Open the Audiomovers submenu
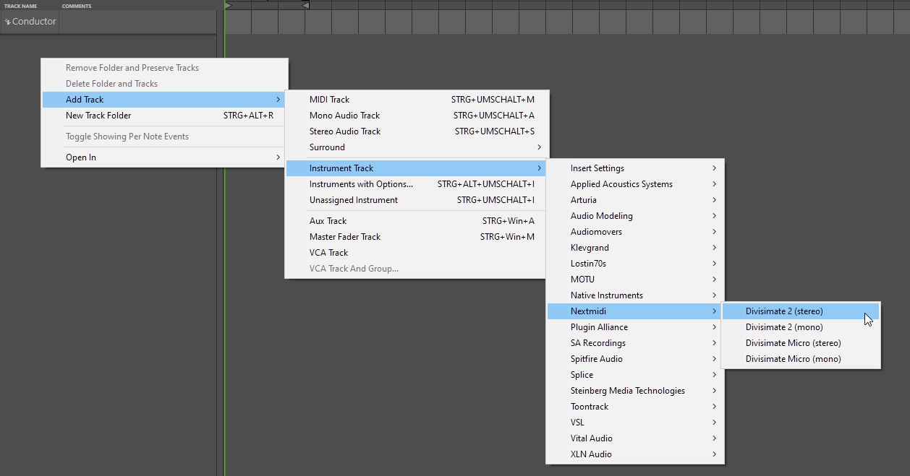This screenshot has height=476, width=910. tap(635, 232)
